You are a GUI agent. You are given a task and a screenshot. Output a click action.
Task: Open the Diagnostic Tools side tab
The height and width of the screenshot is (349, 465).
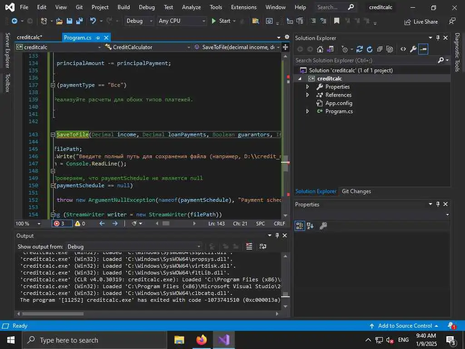pyautogui.click(x=457, y=52)
